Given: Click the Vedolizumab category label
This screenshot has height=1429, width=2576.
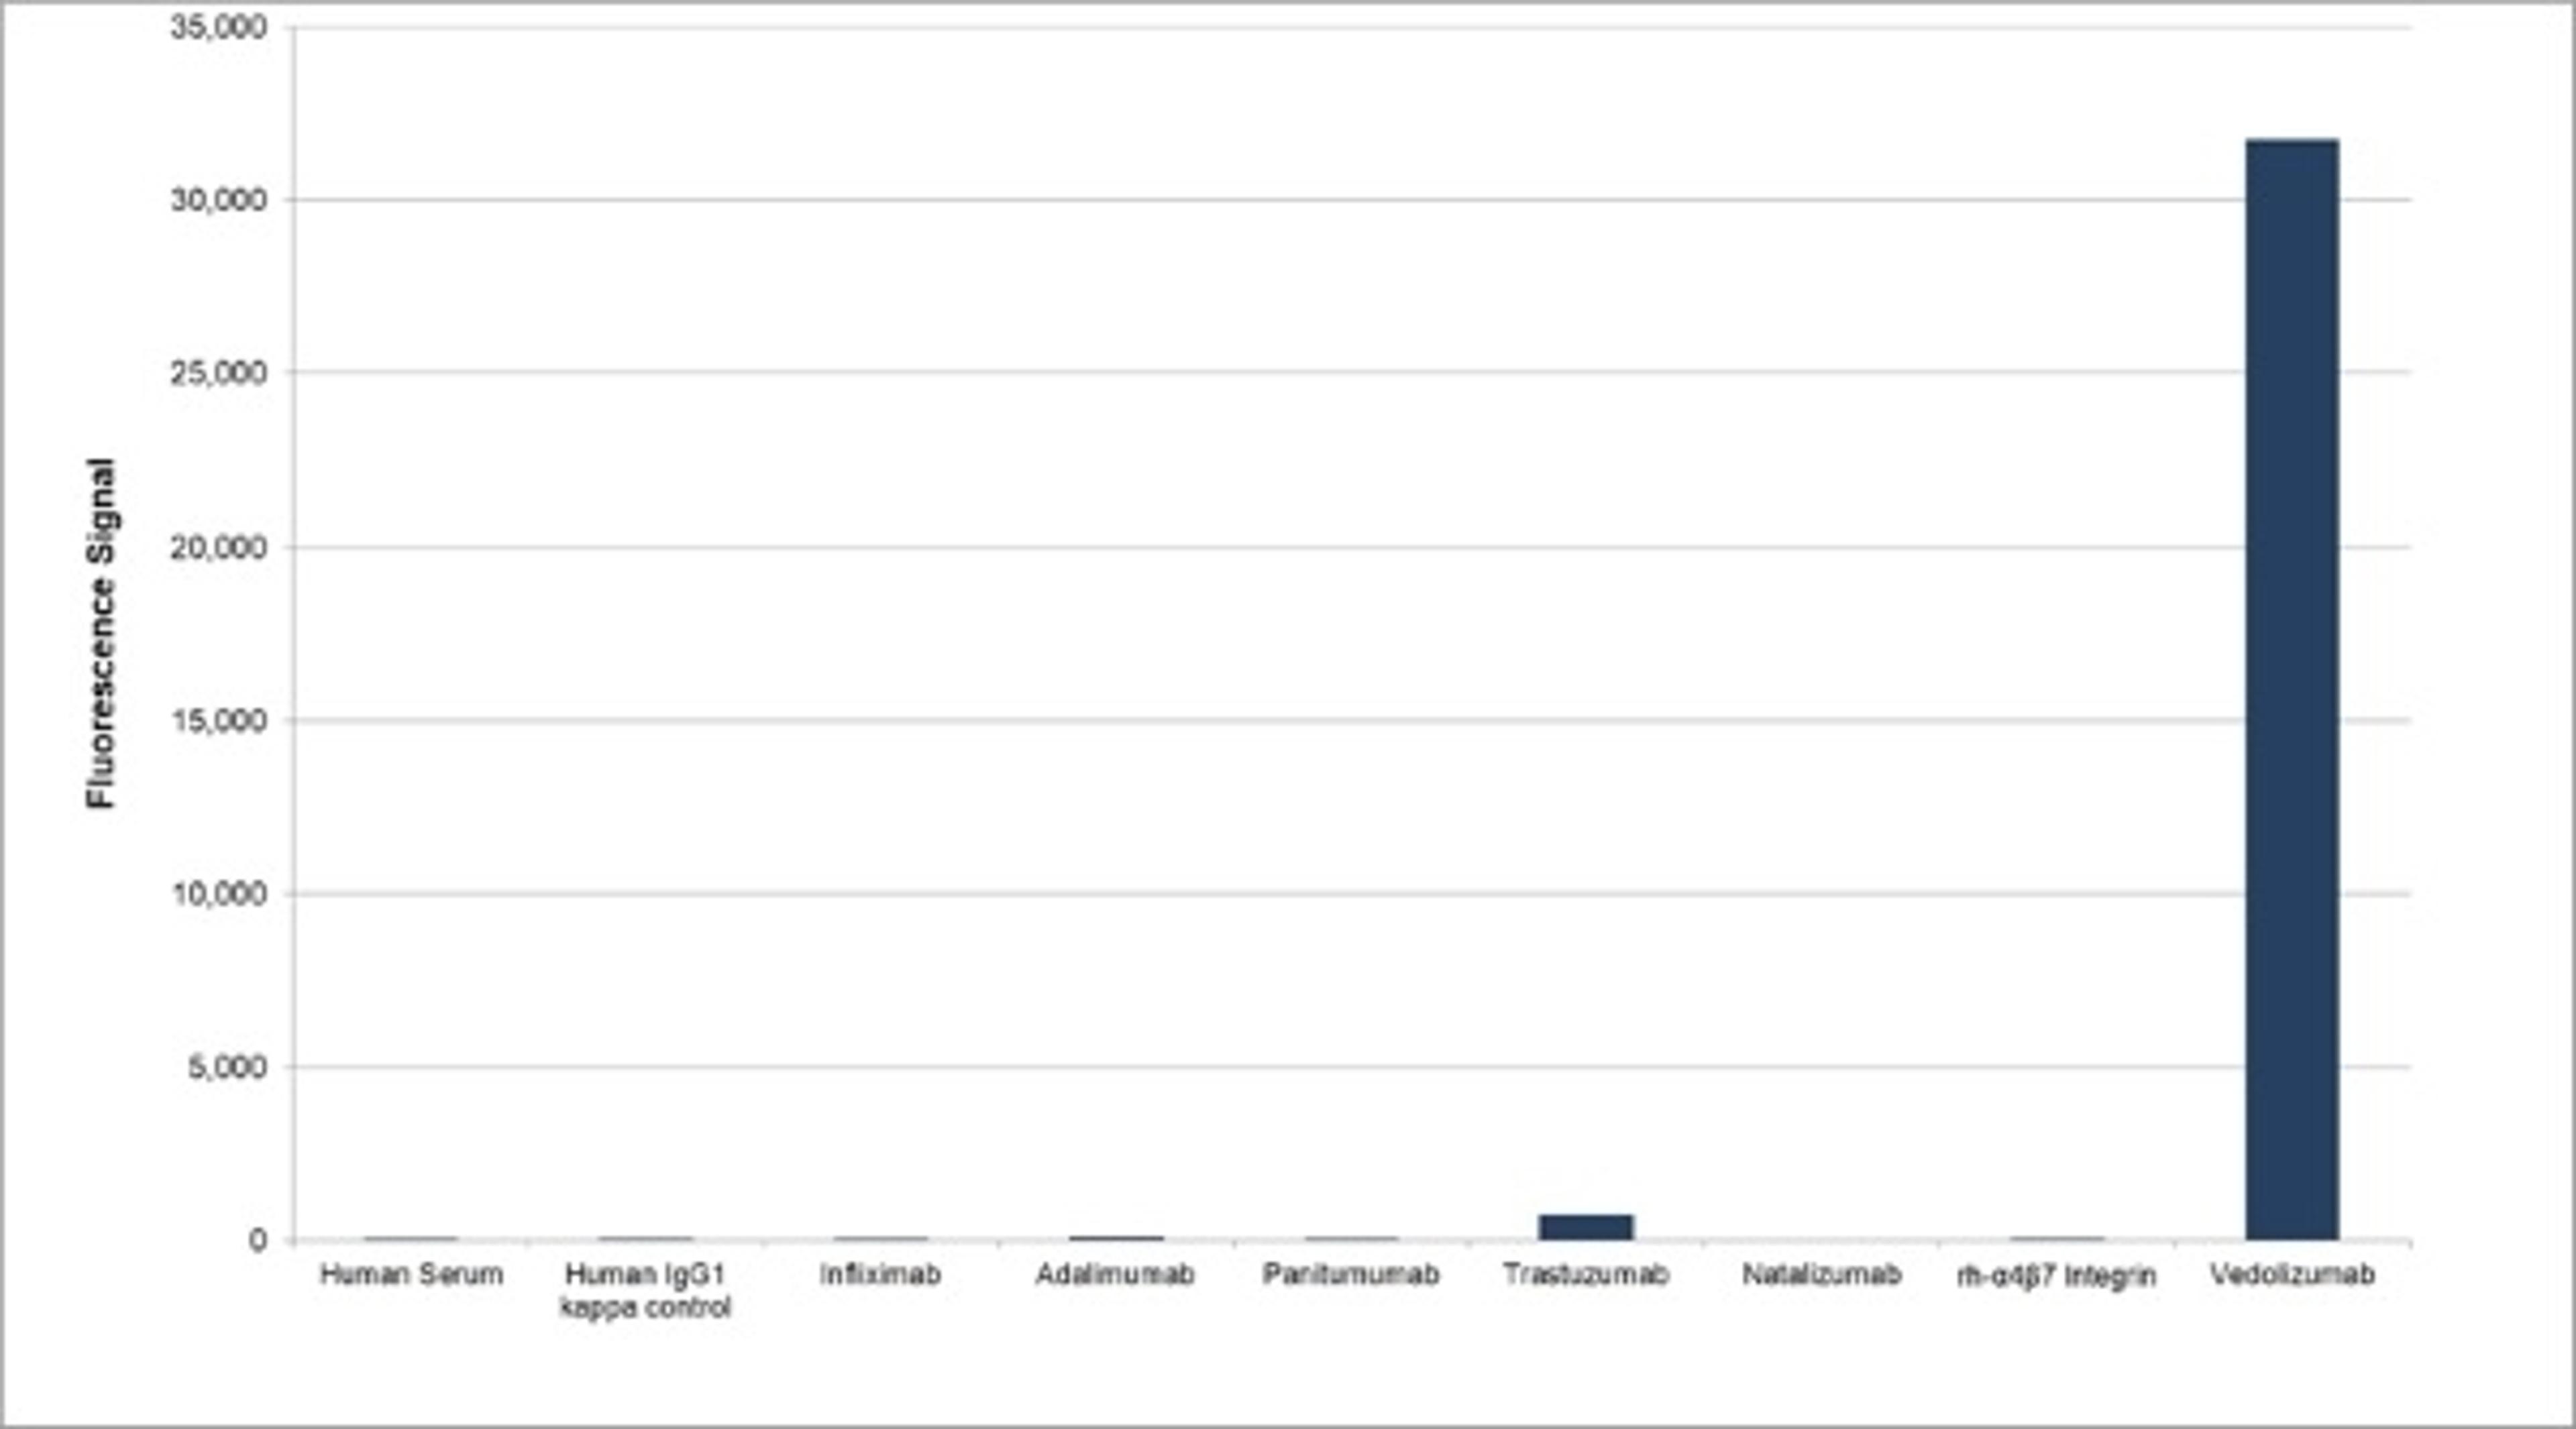Looking at the screenshot, I should 2292,1275.
